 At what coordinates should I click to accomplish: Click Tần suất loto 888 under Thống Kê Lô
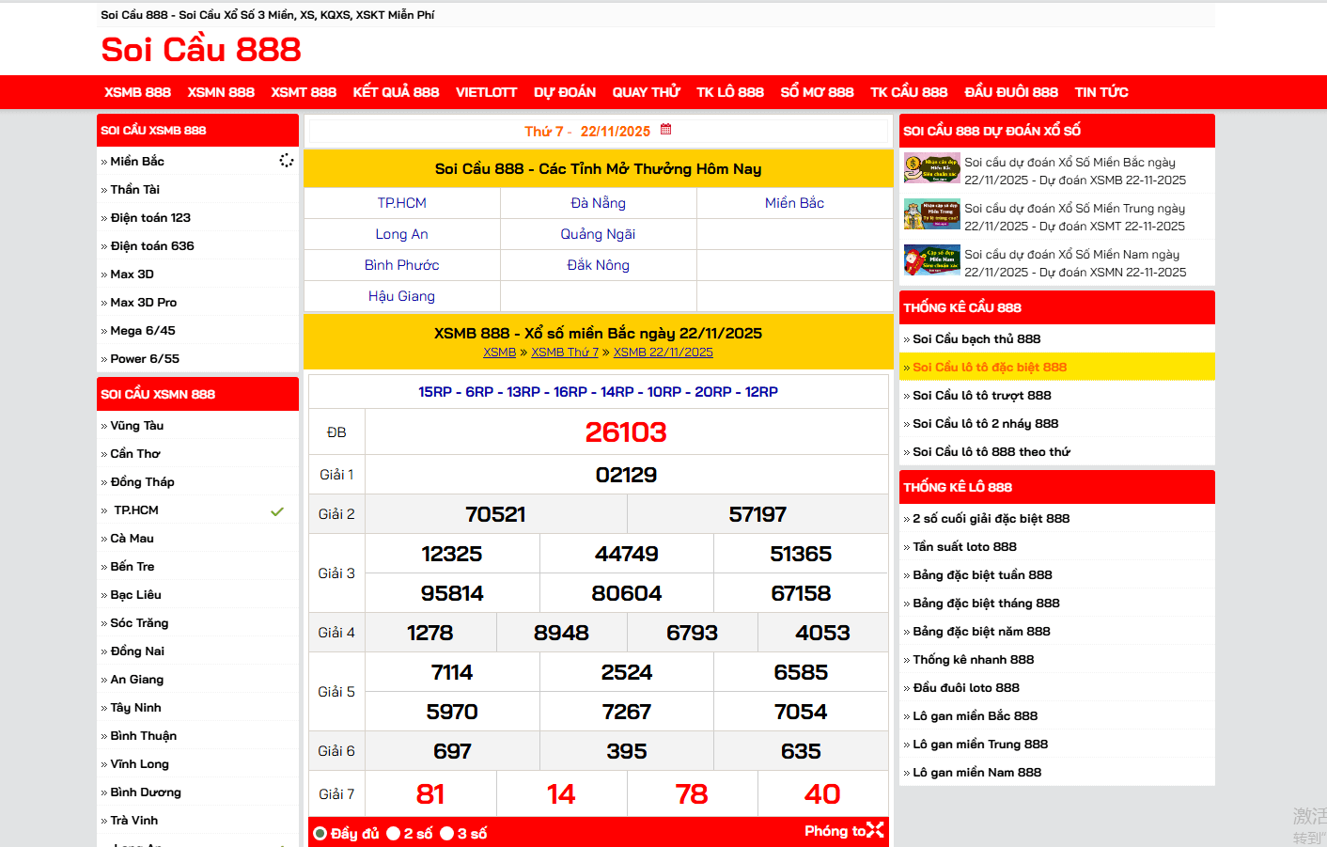(x=964, y=546)
